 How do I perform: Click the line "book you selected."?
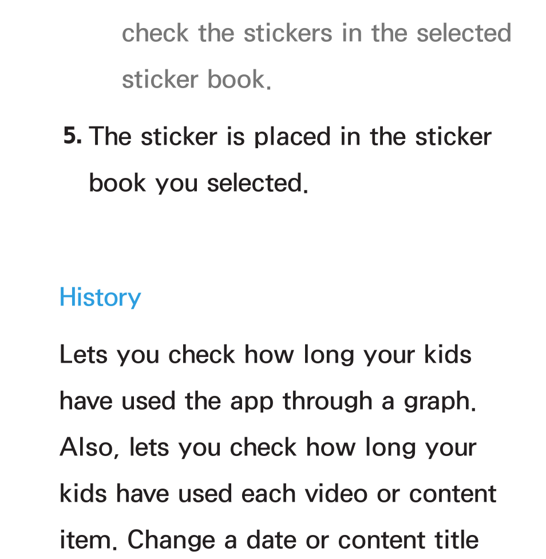[x=198, y=184]
